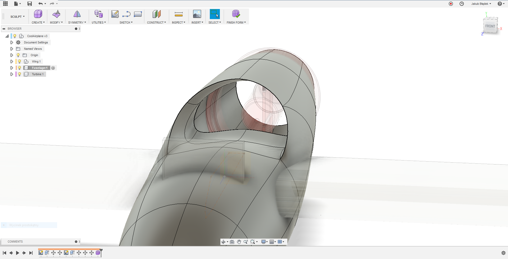The height and width of the screenshot is (259, 508).
Task: Click the Symmetry mirror icon
Action: (x=77, y=14)
